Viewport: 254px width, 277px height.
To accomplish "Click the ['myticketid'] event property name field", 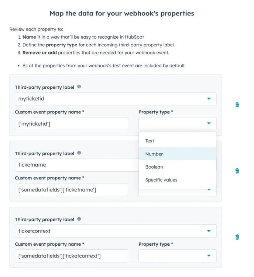I will [71, 124].
